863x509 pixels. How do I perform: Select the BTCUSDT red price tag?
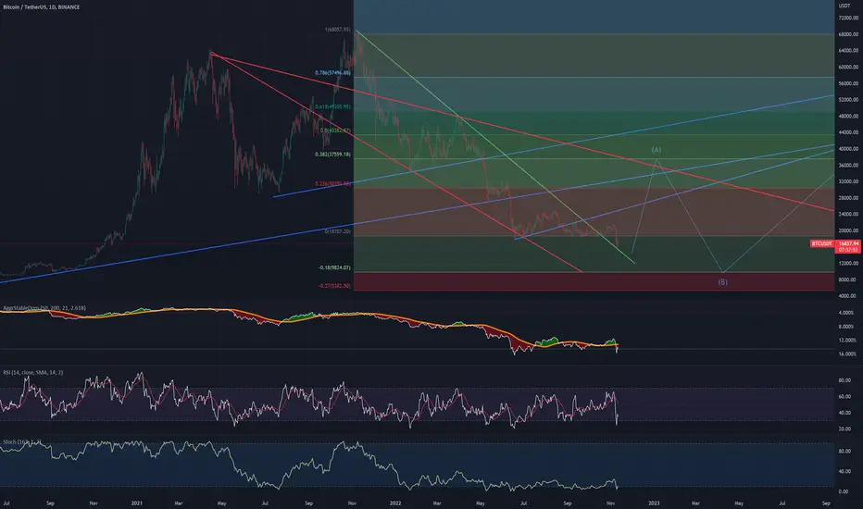pos(821,243)
